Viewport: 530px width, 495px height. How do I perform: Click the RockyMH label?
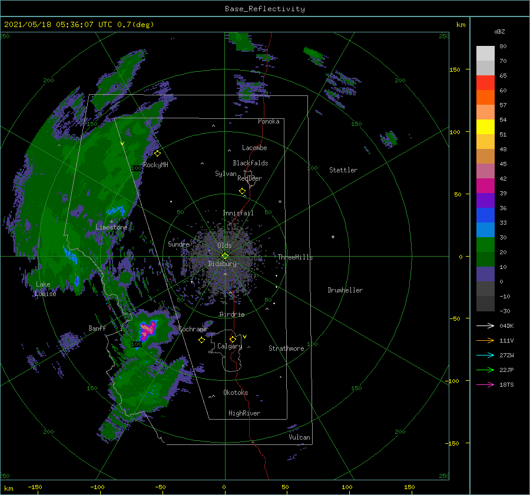pos(155,165)
